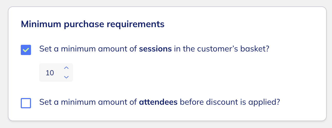The width and height of the screenshot is (332, 128).
Task: Click the "Minimum purchase requirements" heading
Action: click(x=92, y=24)
